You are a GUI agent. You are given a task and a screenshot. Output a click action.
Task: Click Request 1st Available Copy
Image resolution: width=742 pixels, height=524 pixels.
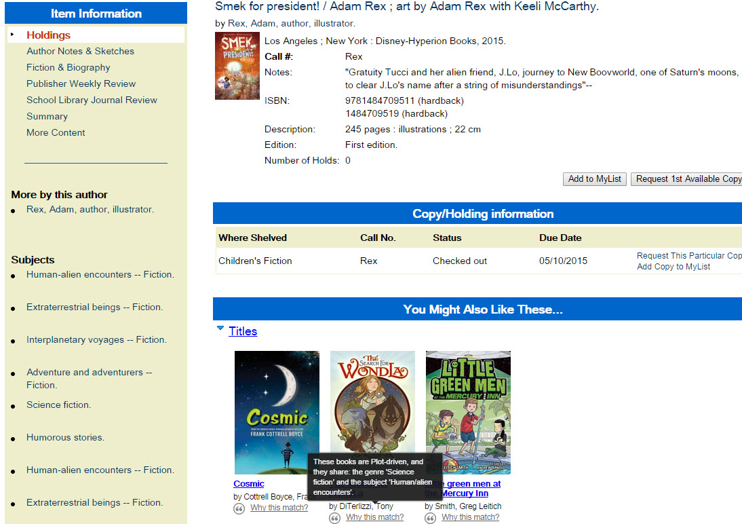pyautogui.click(x=686, y=179)
